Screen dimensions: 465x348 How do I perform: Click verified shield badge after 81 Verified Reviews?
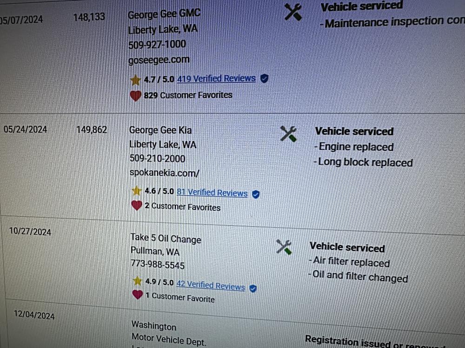255,194
